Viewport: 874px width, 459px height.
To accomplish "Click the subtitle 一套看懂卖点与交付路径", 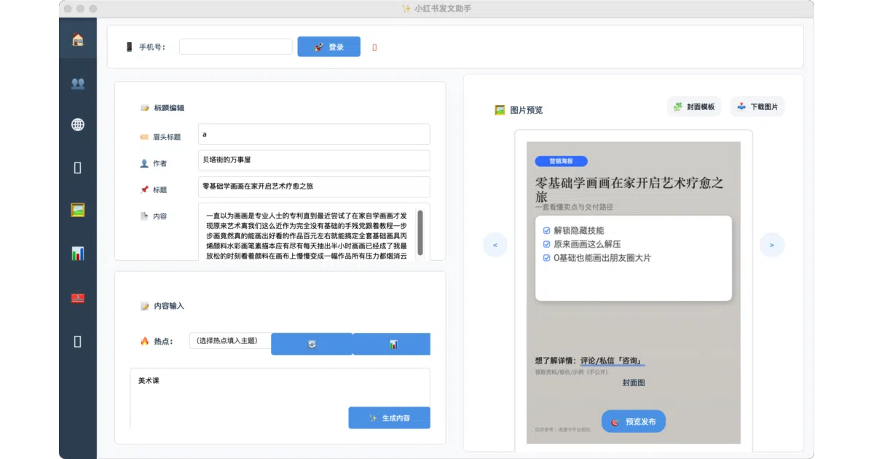I will (x=574, y=207).
